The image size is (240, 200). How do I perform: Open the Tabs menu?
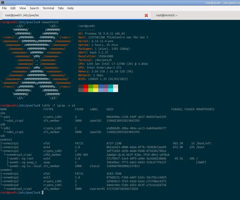click(x=61, y=8)
